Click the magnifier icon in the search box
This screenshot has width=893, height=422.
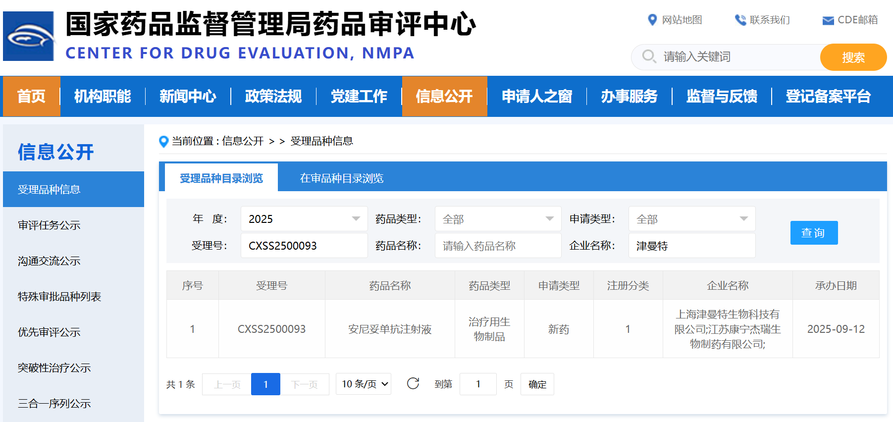click(x=648, y=56)
